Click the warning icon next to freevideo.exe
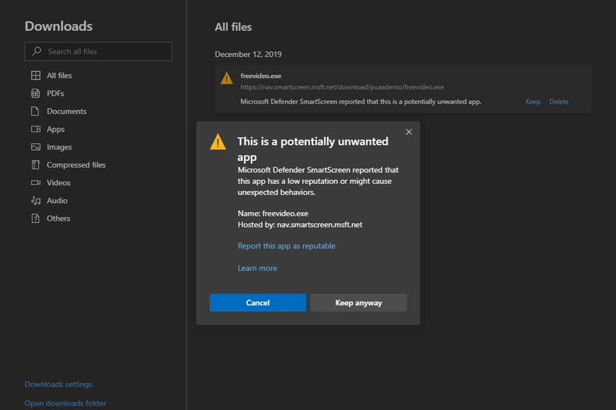Screen dimensions: 616x410 (226, 78)
